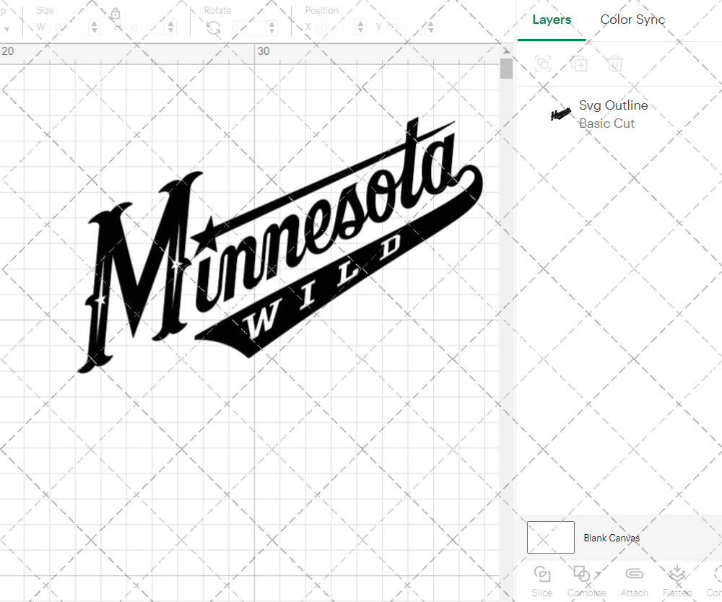The width and height of the screenshot is (722, 602).
Task: Click the canvas scrollbar up arrow
Action: click(x=507, y=51)
